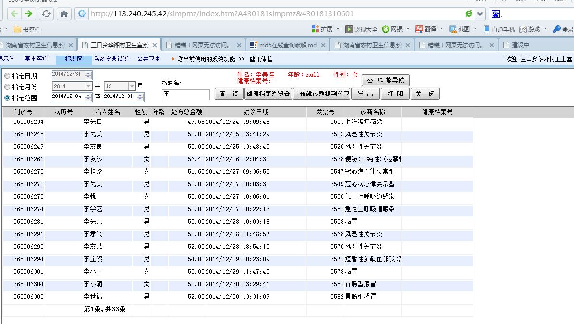The width and height of the screenshot is (574, 324).
Task: Select the 指定范围 radio button
Action: click(7, 98)
